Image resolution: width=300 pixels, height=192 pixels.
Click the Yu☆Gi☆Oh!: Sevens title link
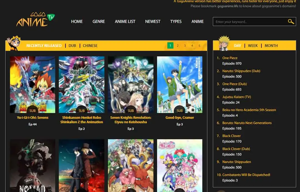32,117
